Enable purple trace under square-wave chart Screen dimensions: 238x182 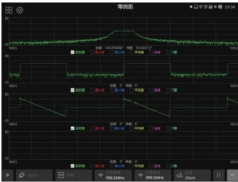pyautogui.click(x=151, y=90)
